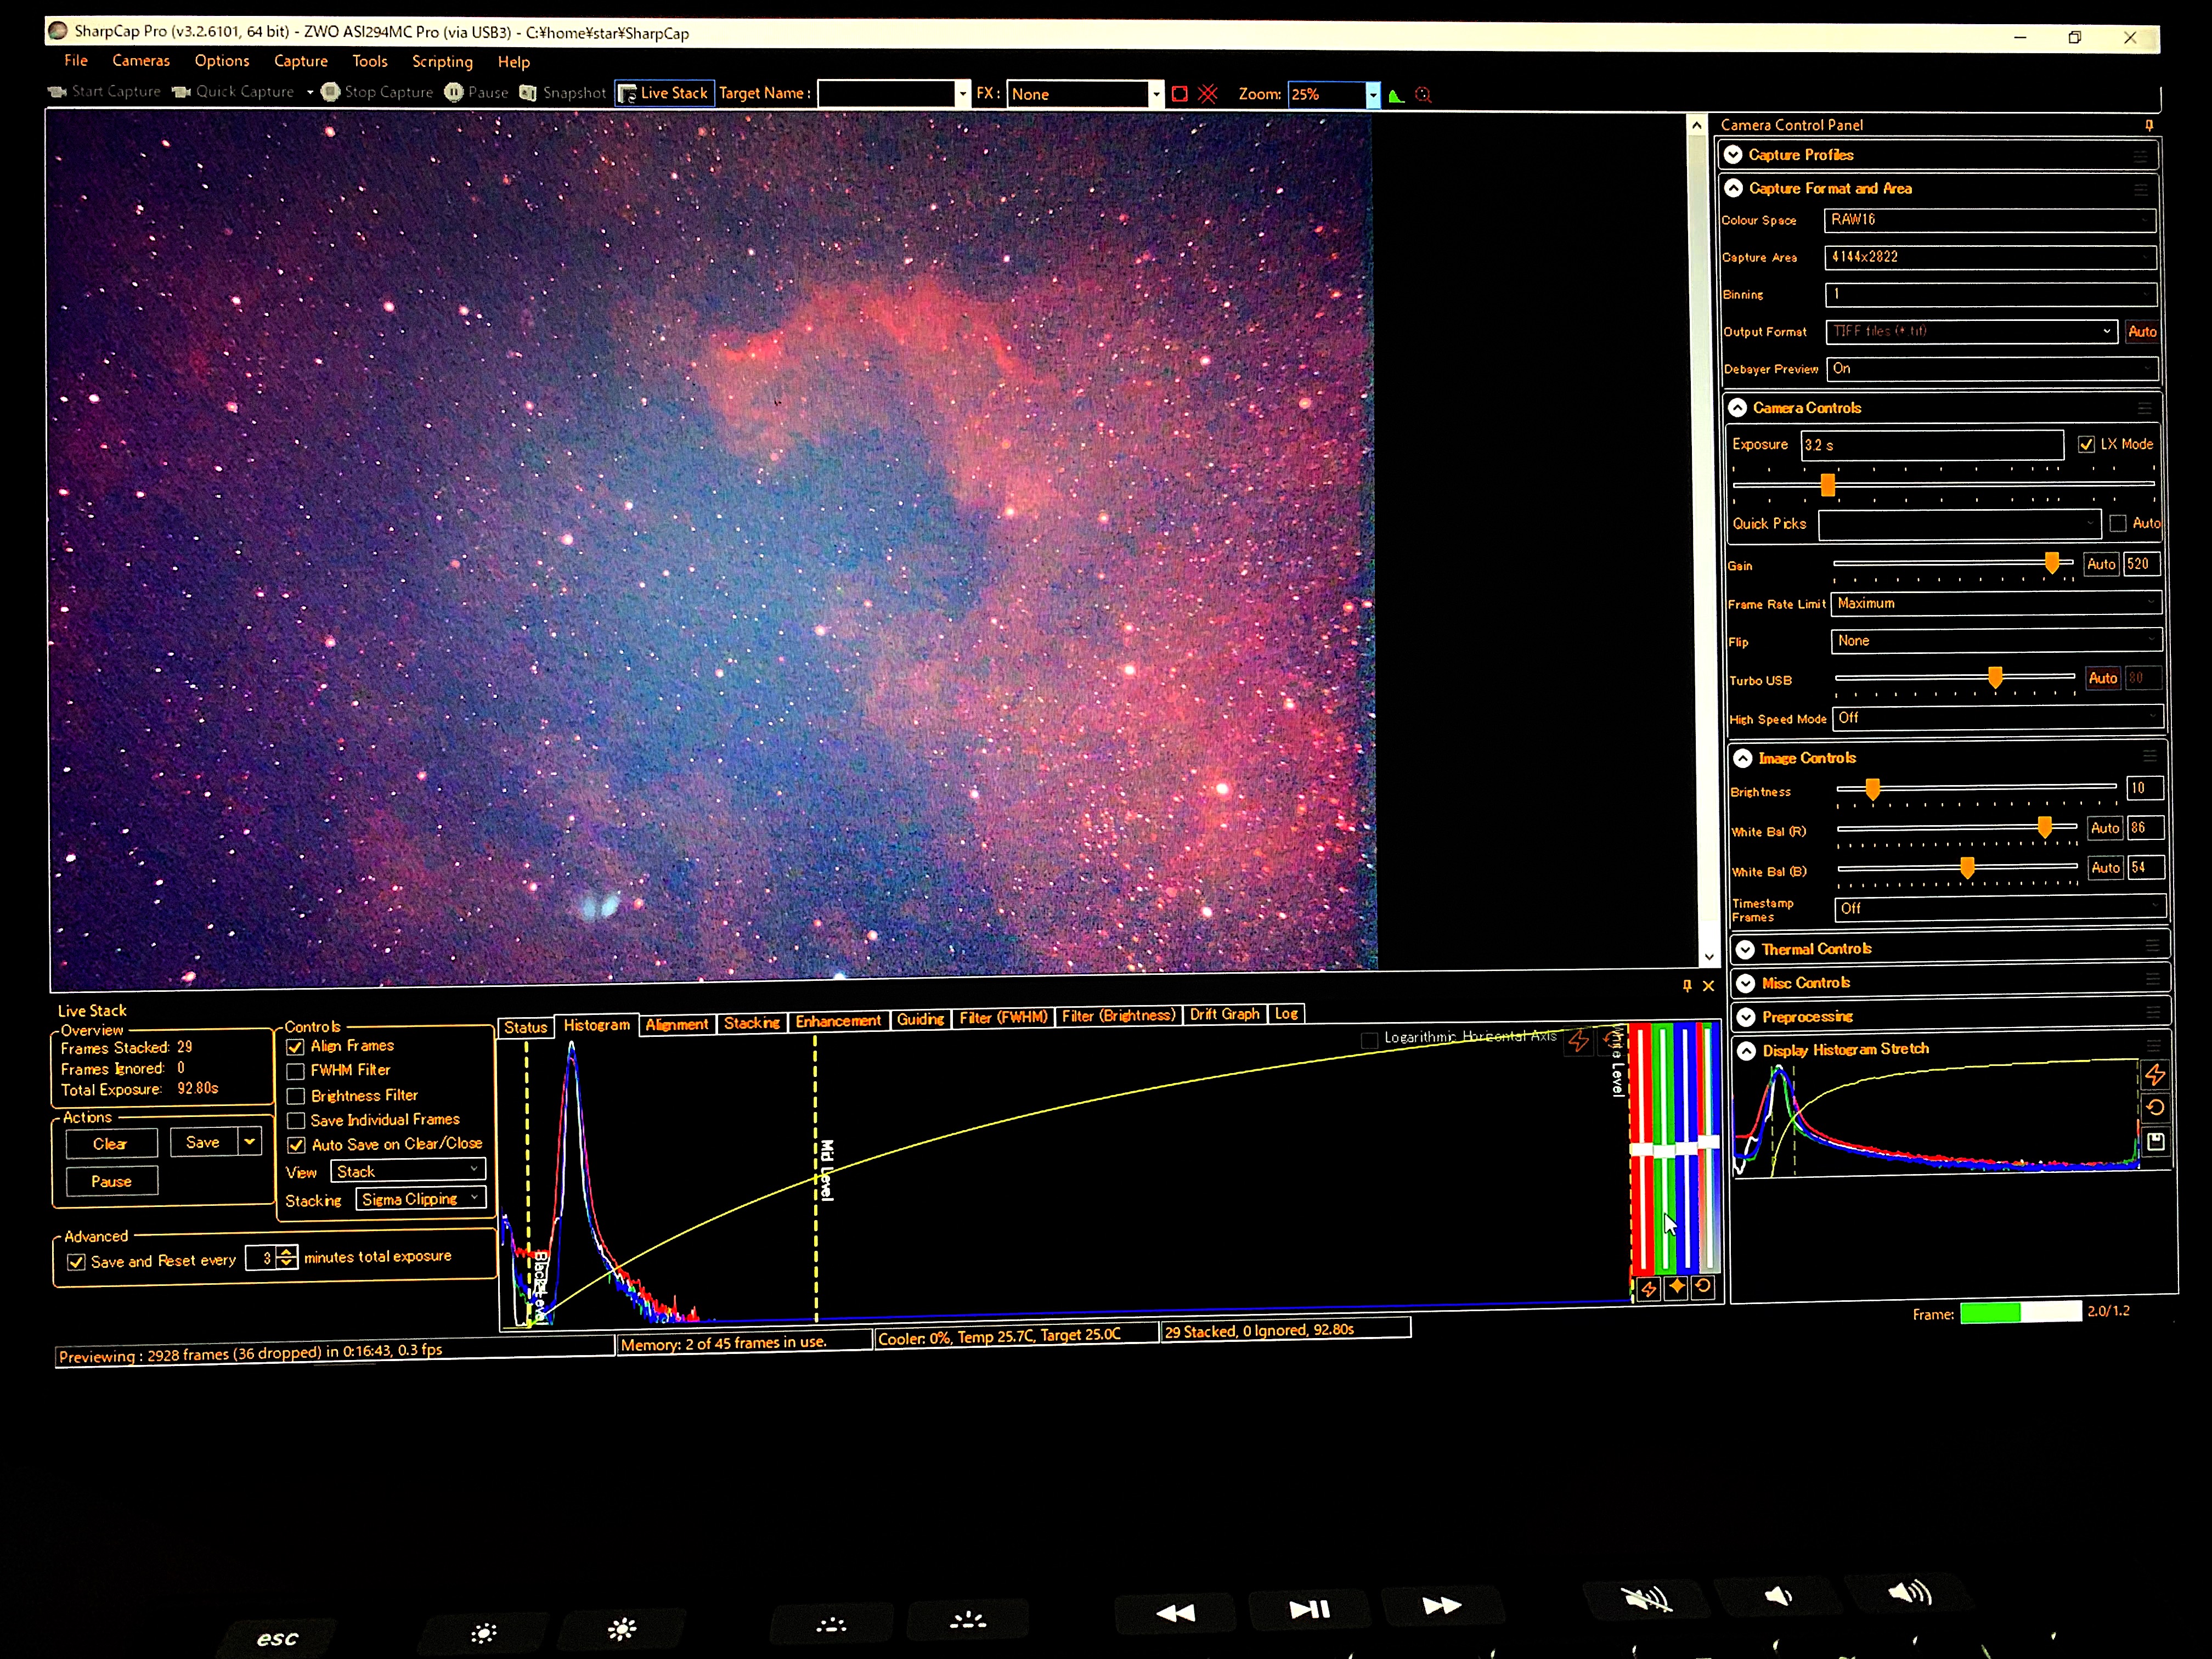The image size is (2212, 1659).
Task: Uncheck the LX Mode checkbox
Action: pyautogui.click(x=2086, y=445)
